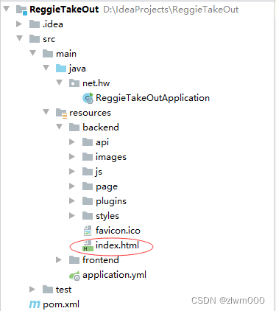Select the resources tree item
This screenshot has width=276, height=311.
tap(90, 113)
